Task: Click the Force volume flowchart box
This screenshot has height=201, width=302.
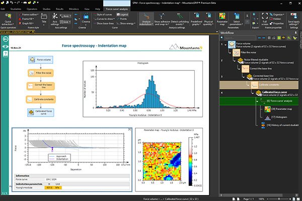Action: click(x=41, y=60)
